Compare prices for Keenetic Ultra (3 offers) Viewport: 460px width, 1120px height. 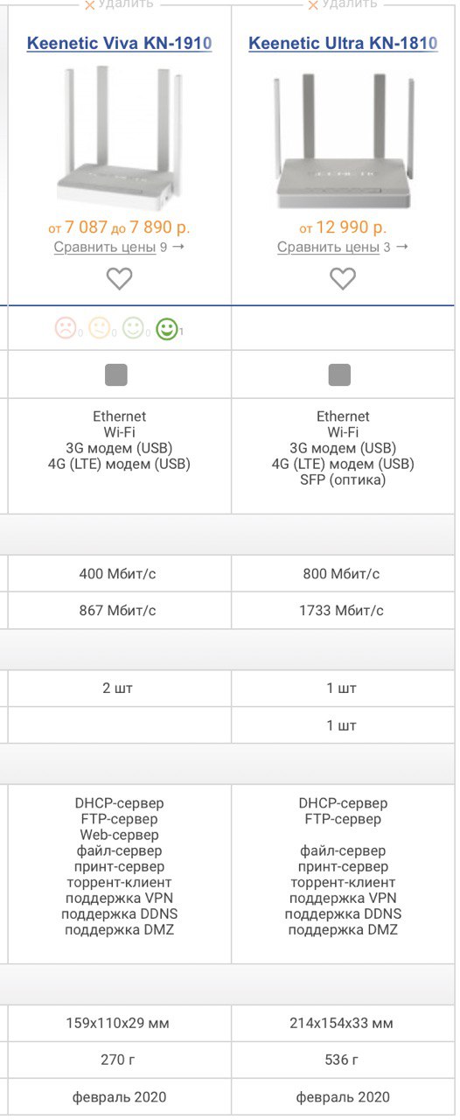tap(328, 247)
